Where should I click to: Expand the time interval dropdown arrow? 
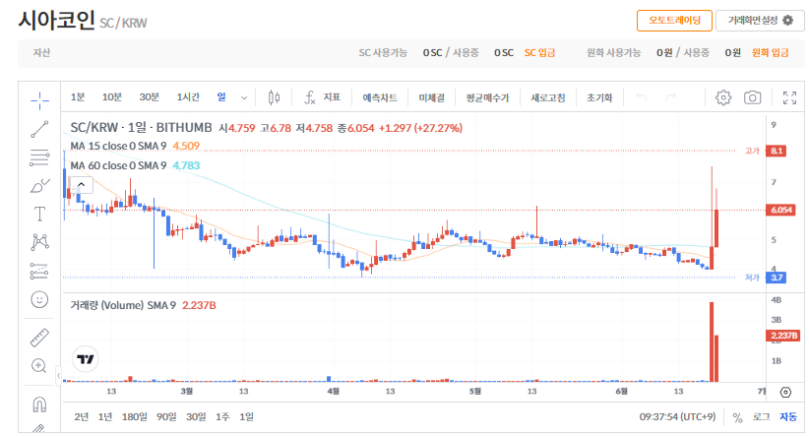[244, 97]
